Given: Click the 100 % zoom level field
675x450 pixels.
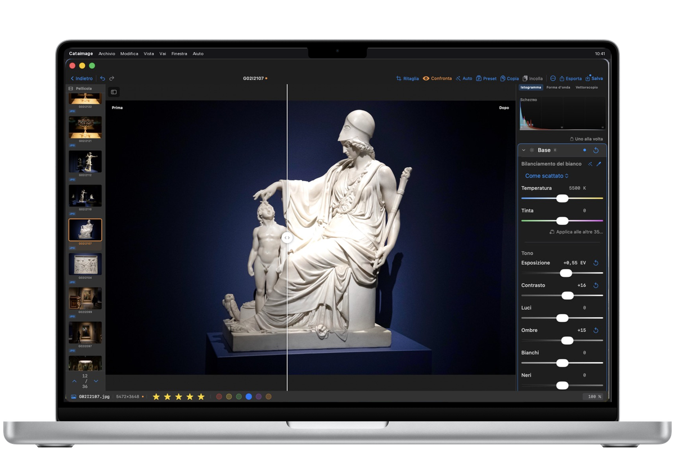Looking at the screenshot, I should click(592, 397).
